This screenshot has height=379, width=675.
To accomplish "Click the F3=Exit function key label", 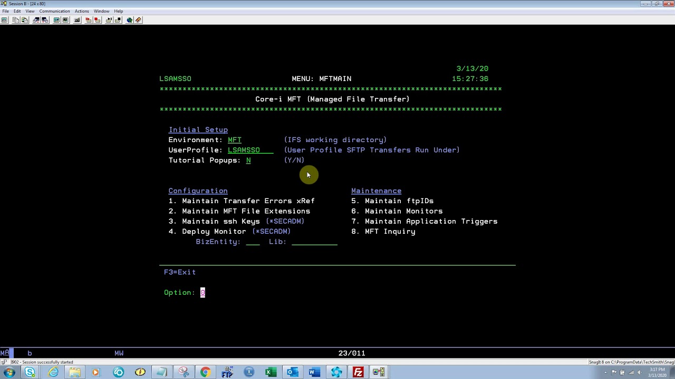I will (x=180, y=272).
